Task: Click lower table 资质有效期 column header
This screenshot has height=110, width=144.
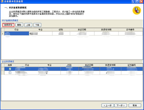Action: (x=110, y=65)
